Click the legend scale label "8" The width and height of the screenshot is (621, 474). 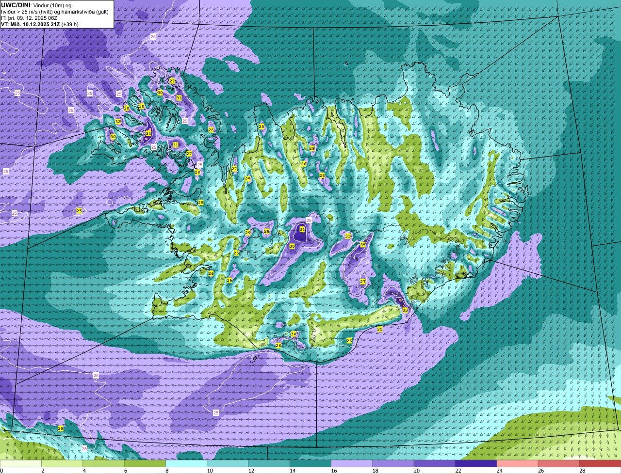point(167,471)
